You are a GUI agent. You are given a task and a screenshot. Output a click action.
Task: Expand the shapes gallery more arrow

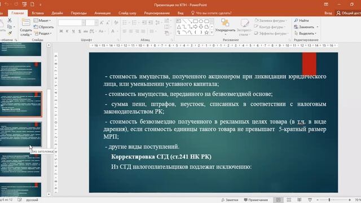(212, 33)
